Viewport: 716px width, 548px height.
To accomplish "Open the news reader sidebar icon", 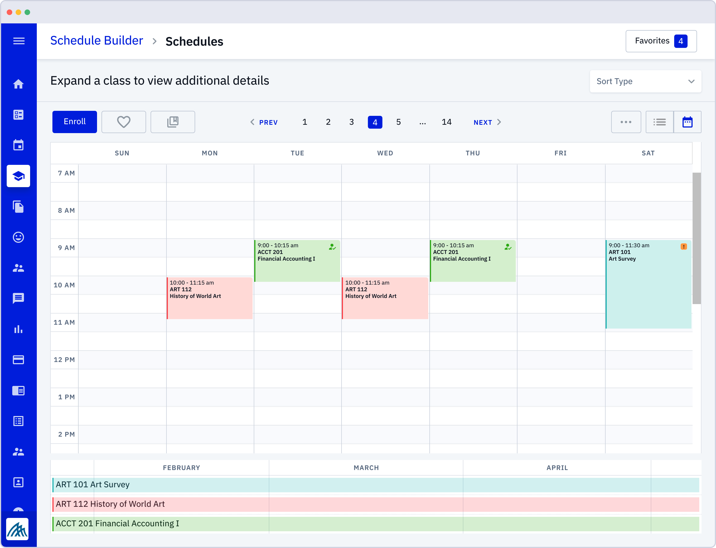I will point(19,390).
